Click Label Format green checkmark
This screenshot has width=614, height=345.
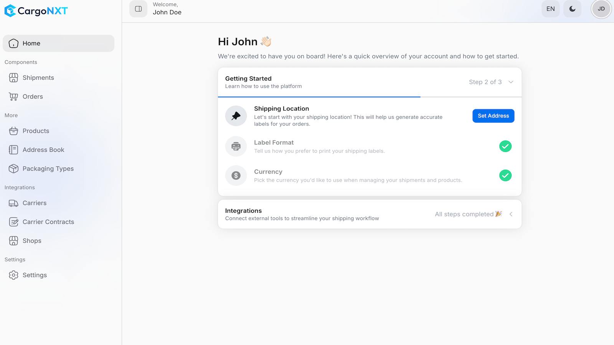pyautogui.click(x=505, y=146)
